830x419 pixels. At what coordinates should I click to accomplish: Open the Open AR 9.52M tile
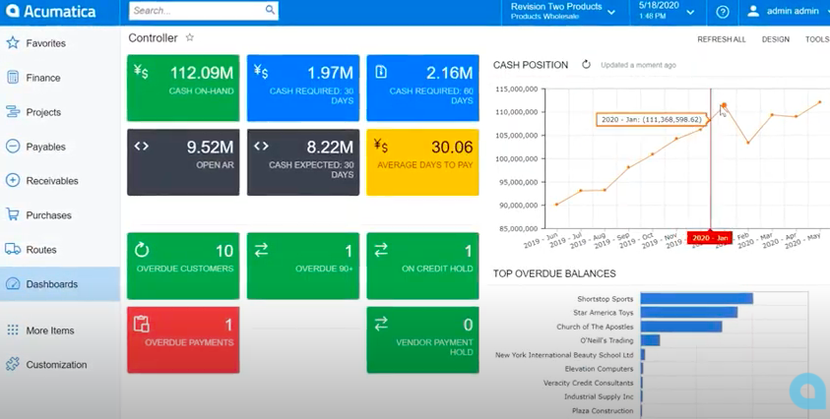183,162
